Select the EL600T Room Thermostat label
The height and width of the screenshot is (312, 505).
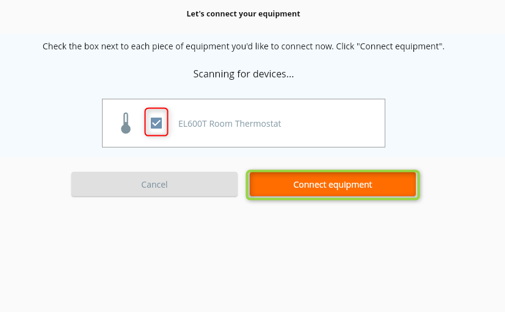(230, 124)
